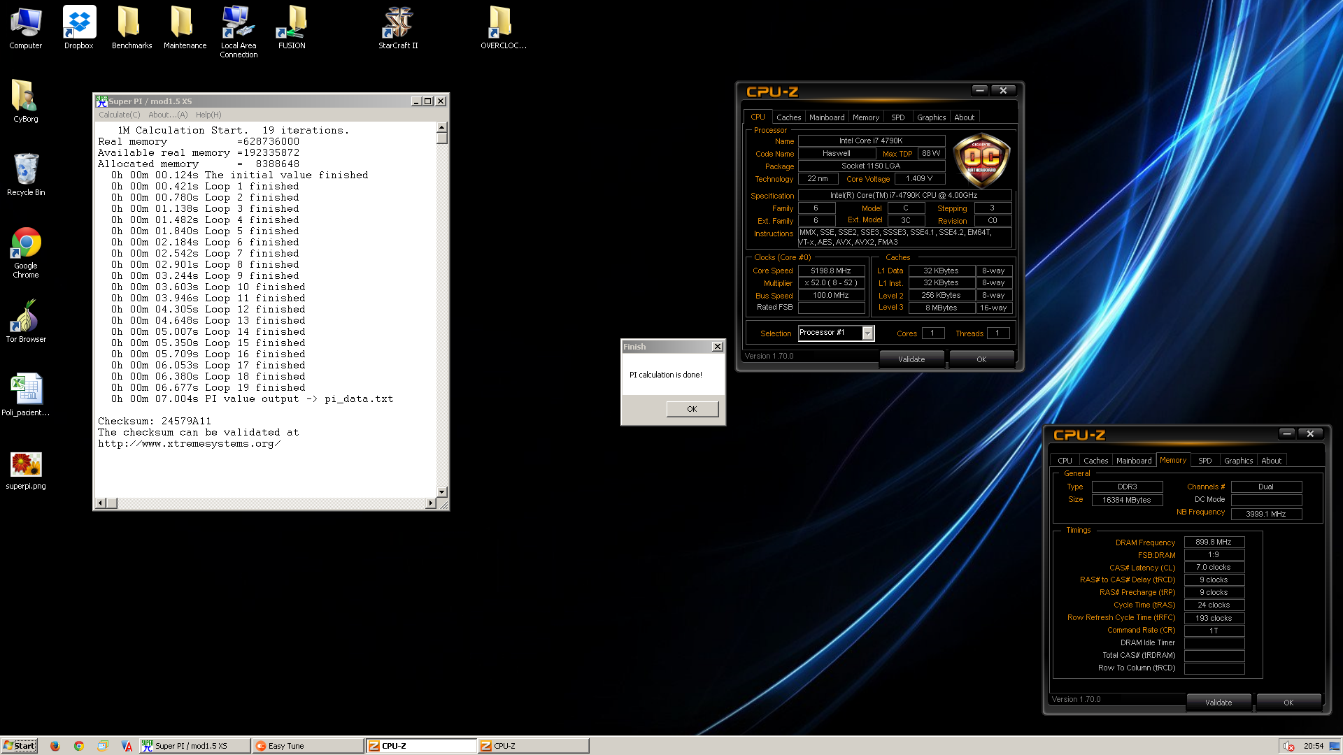Select the superpi.png image file
The width and height of the screenshot is (1343, 755).
click(x=26, y=470)
